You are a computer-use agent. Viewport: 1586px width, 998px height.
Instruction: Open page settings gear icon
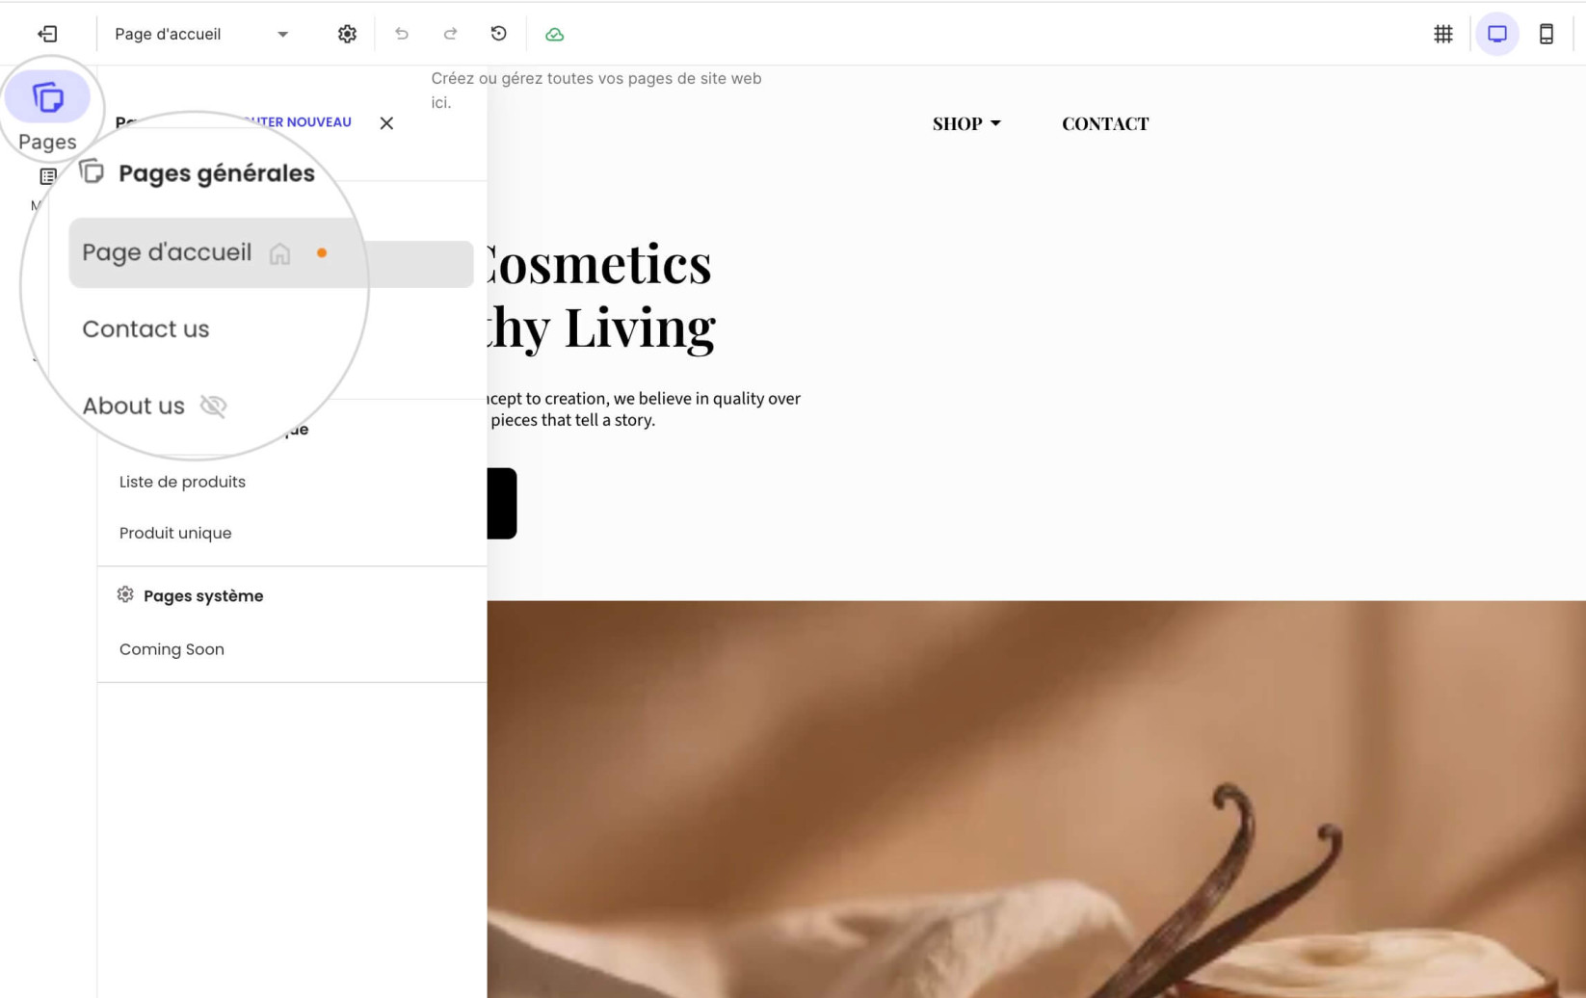click(x=347, y=34)
